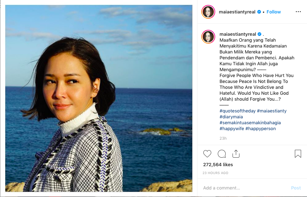This screenshot has height=197, width=307.
Task: Follow the maiaestiantyreal account
Action: 274,12
